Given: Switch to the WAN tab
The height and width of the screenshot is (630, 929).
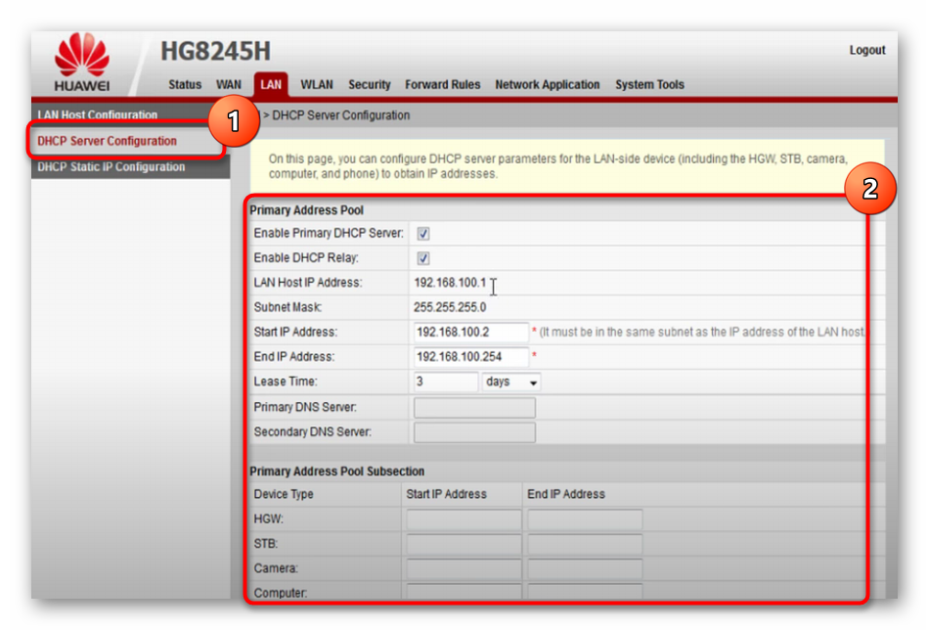Looking at the screenshot, I should (229, 85).
